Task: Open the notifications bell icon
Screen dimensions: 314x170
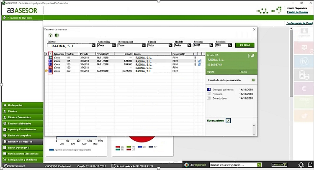Action: coord(301,165)
